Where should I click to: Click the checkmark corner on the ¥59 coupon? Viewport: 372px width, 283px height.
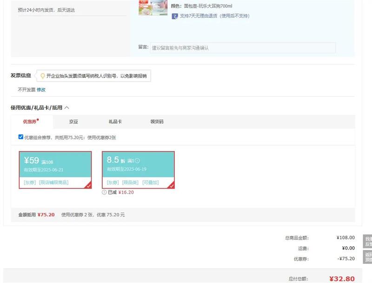coord(88,185)
